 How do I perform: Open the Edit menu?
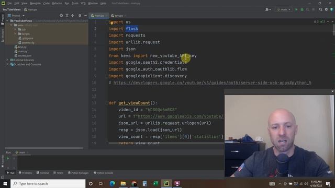point(17,4)
